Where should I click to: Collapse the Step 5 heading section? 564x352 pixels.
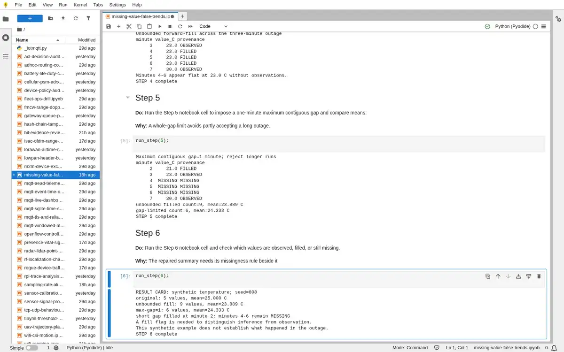coord(127,98)
